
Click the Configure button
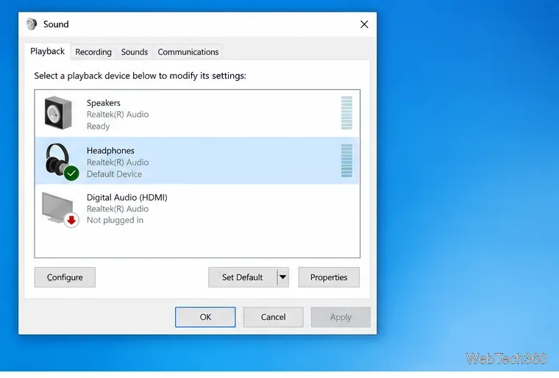[x=65, y=277]
